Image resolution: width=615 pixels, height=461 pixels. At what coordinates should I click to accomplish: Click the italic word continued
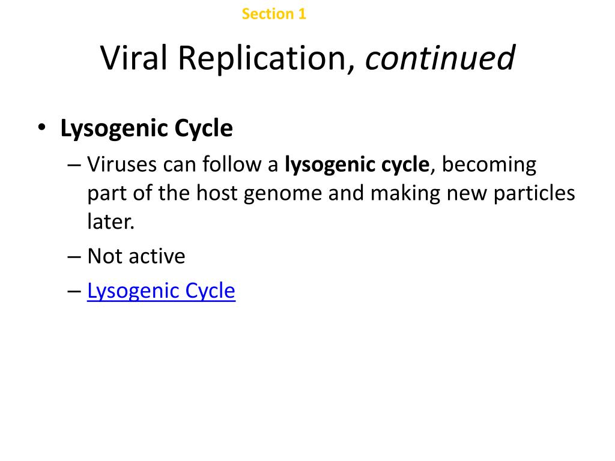coord(440,58)
